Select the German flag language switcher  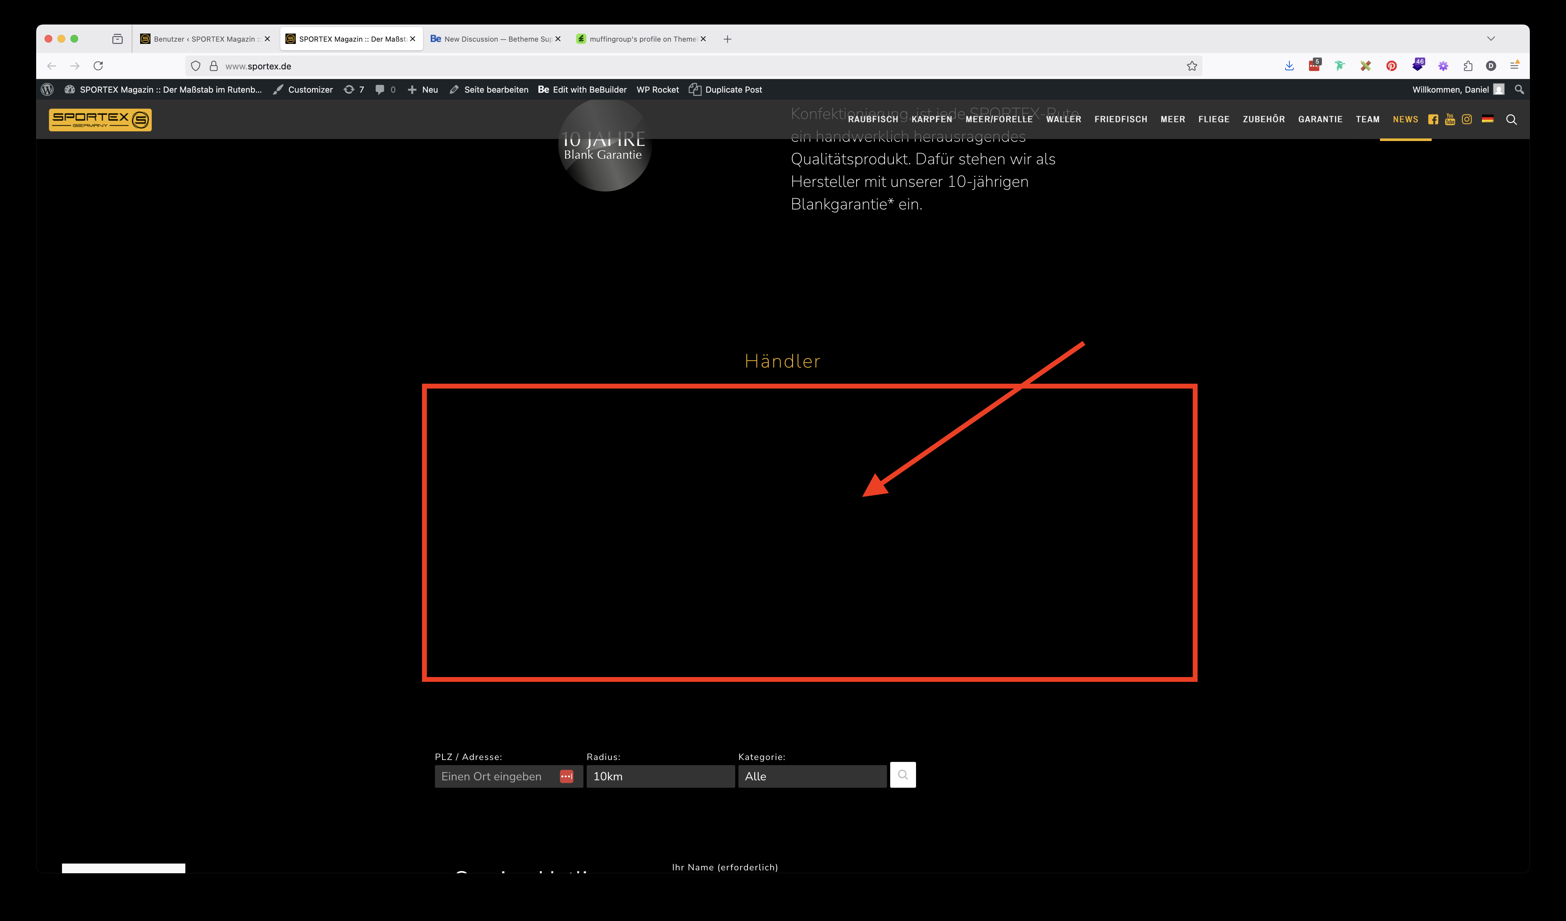[x=1488, y=119]
